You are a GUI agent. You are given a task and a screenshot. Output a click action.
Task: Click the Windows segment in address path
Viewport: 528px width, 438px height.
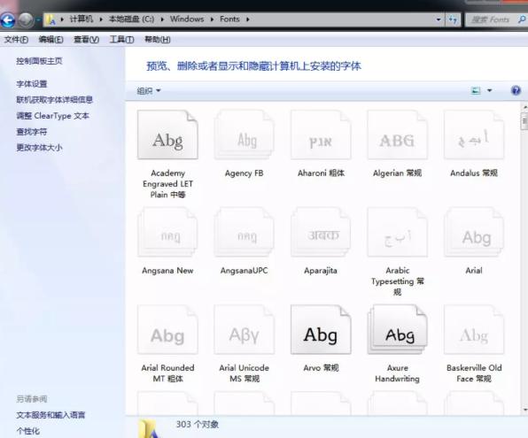187,19
